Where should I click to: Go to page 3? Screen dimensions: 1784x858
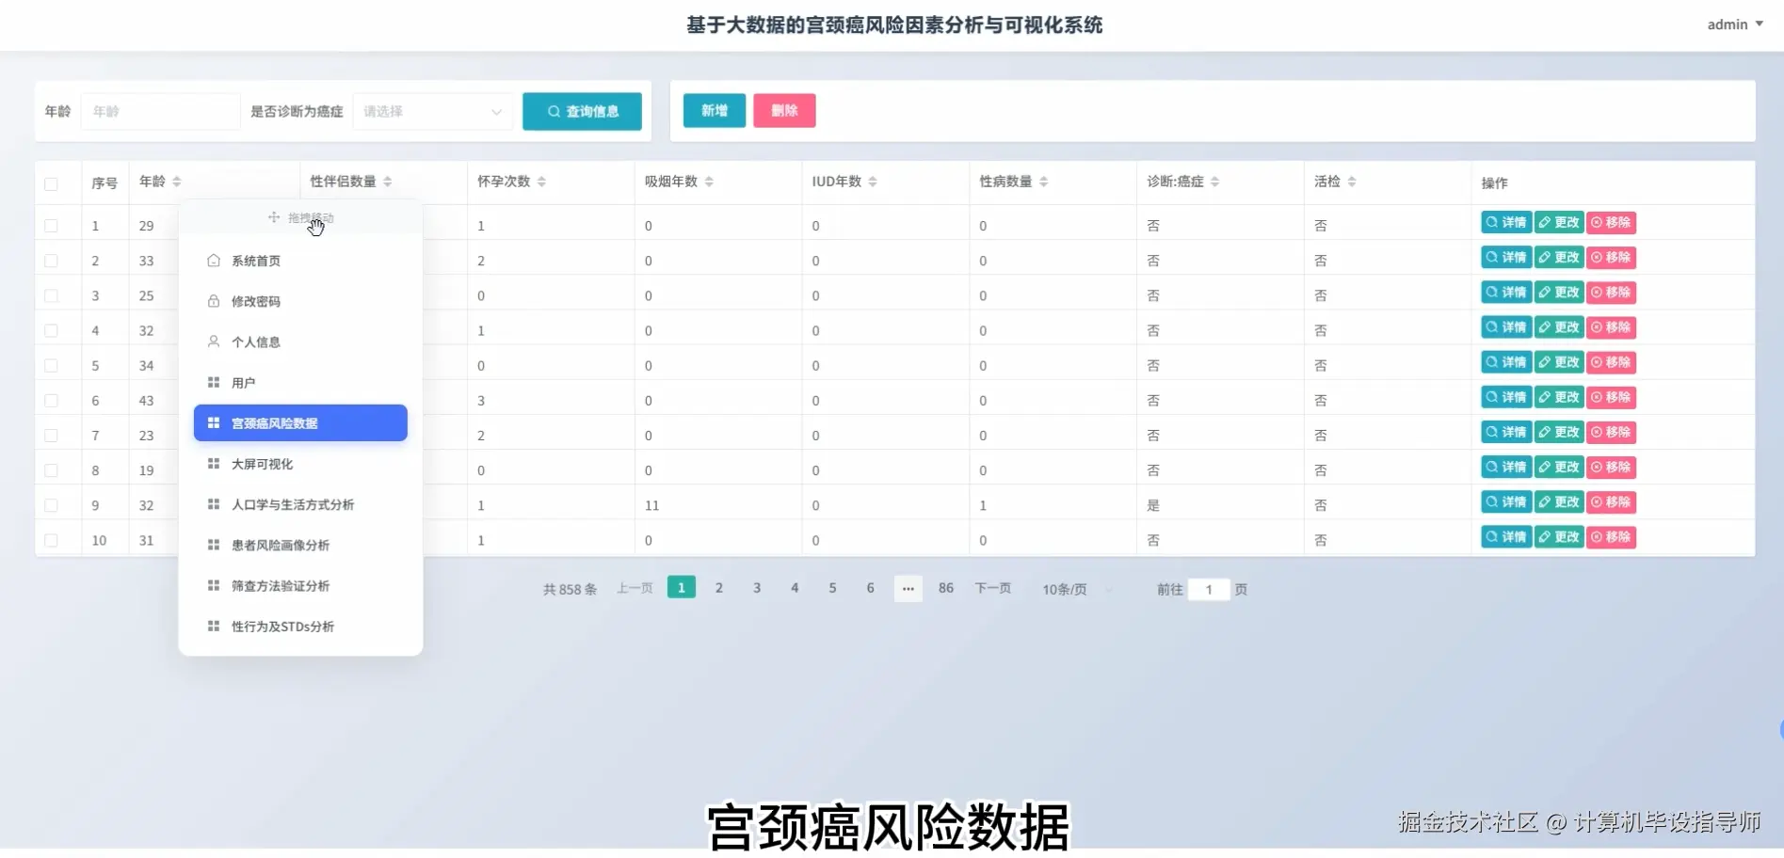(757, 587)
